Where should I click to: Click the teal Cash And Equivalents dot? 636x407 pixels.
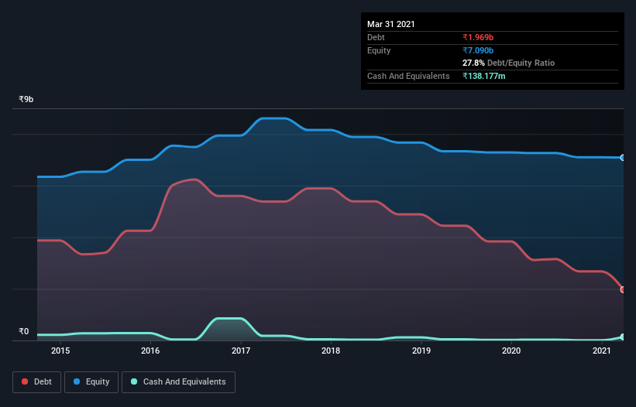(x=134, y=381)
